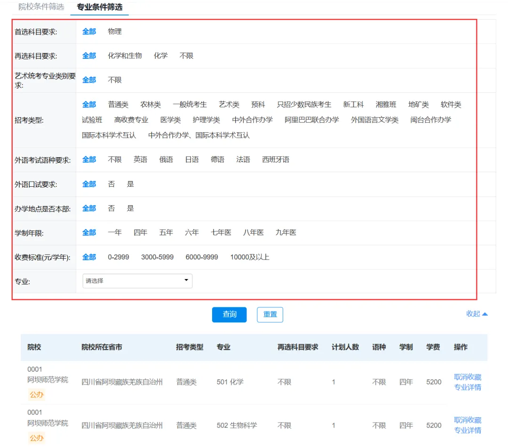Open the 专业 请选择 dropdown
The width and height of the screenshot is (508, 447).
pyautogui.click(x=137, y=281)
